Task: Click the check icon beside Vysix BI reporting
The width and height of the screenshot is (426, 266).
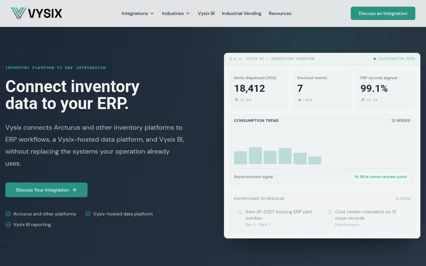Action: (x=8, y=224)
